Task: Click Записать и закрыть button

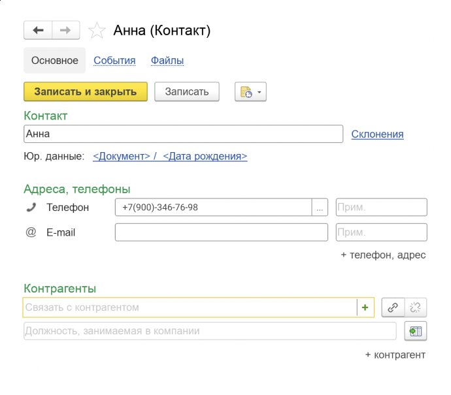Action: point(86,91)
